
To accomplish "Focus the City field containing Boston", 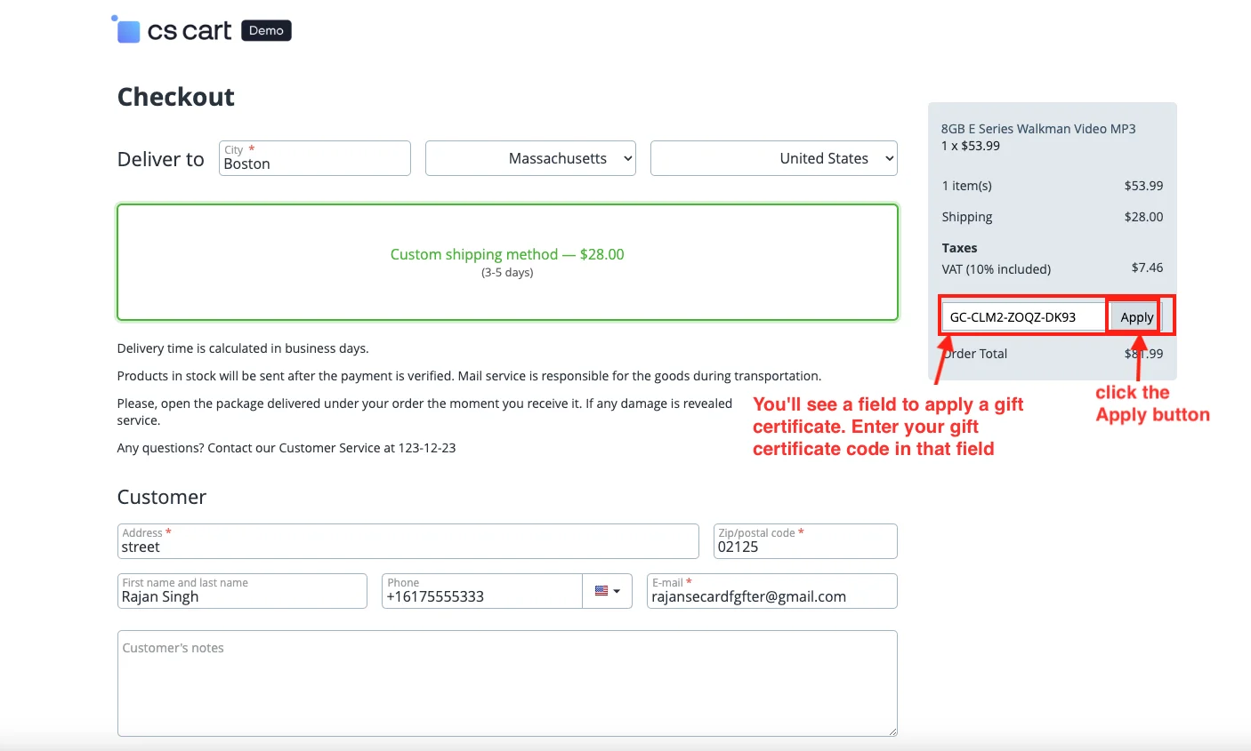I will pyautogui.click(x=314, y=164).
